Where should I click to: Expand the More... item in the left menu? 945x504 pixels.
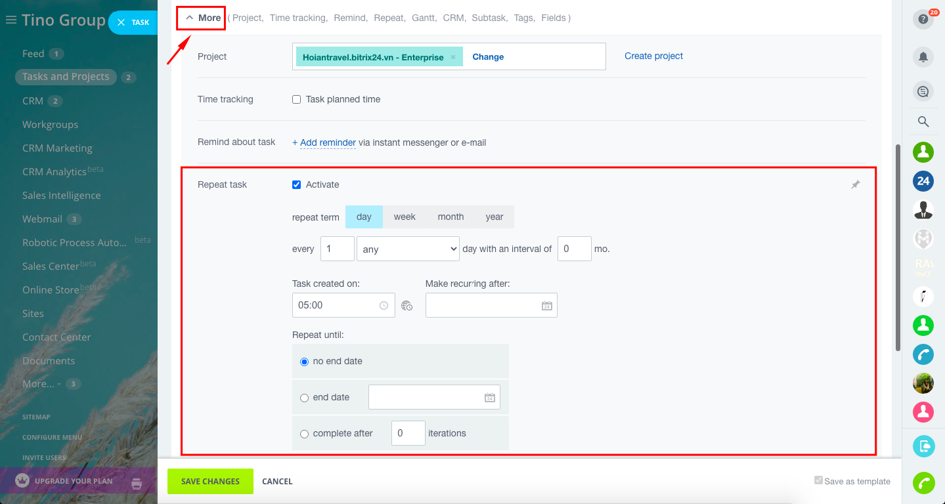click(38, 384)
